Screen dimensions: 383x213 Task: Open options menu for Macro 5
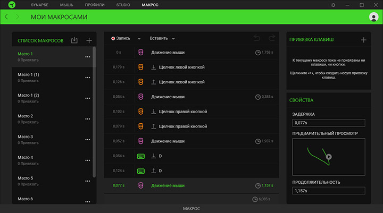point(88,181)
